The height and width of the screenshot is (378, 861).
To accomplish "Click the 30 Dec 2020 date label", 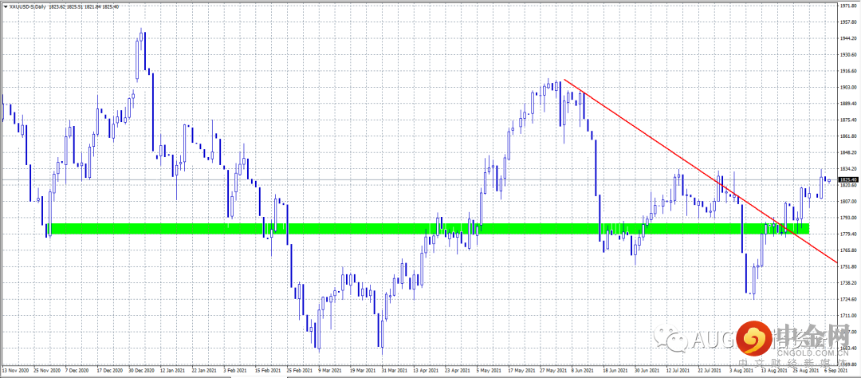I will (x=140, y=371).
